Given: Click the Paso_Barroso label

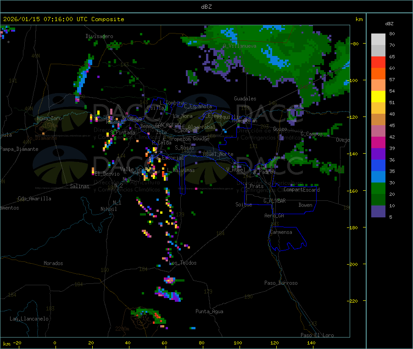Looking at the screenshot, I should [281, 283].
